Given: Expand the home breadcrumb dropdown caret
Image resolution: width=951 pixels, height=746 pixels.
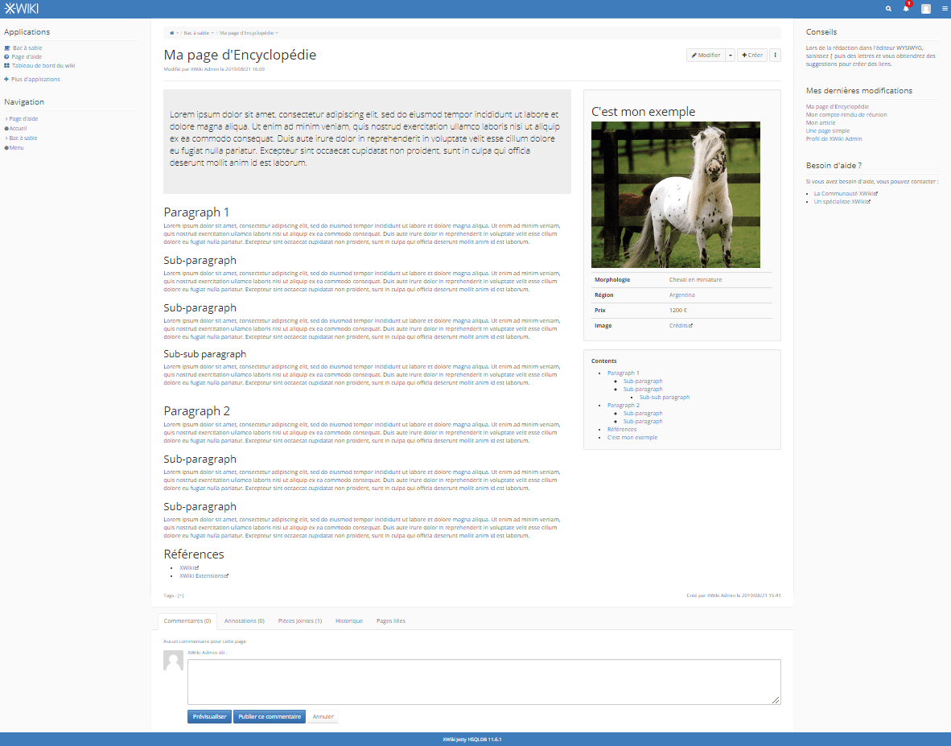Looking at the screenshot, I should pos(177,33).
